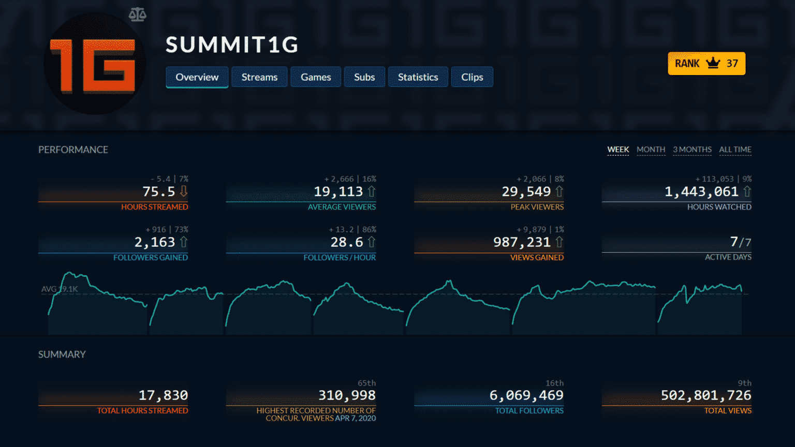The height and width of the screenshot is (447, 795).
Task: Open the Statistics tab
Action: pos(418,77)
